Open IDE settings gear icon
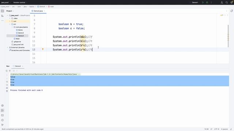Viewport: 234px width, 131px height. click(231, 3)
